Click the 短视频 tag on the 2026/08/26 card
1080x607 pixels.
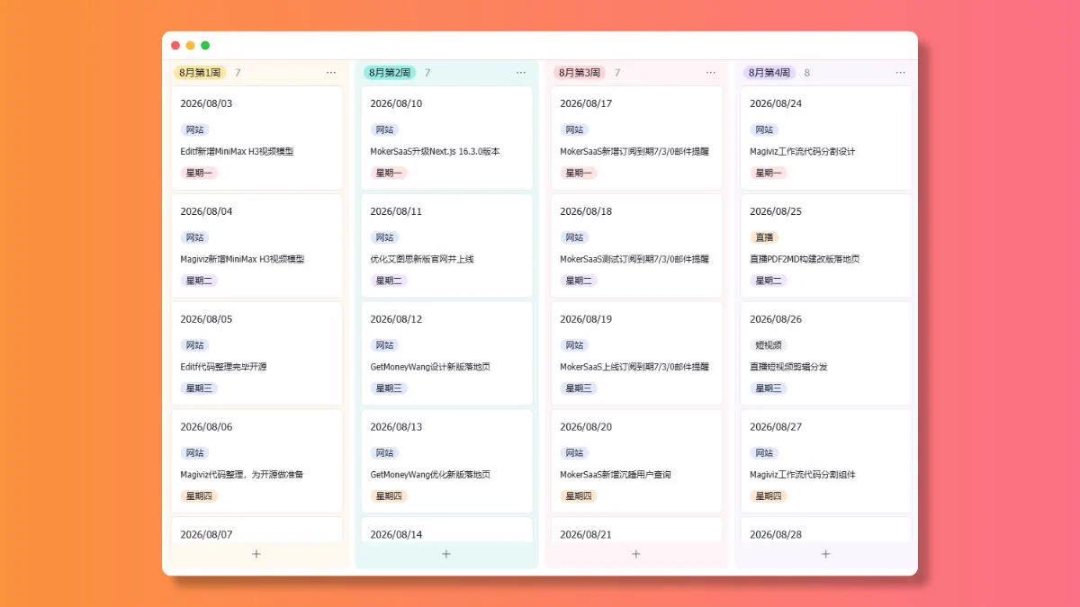click(769, 345)
